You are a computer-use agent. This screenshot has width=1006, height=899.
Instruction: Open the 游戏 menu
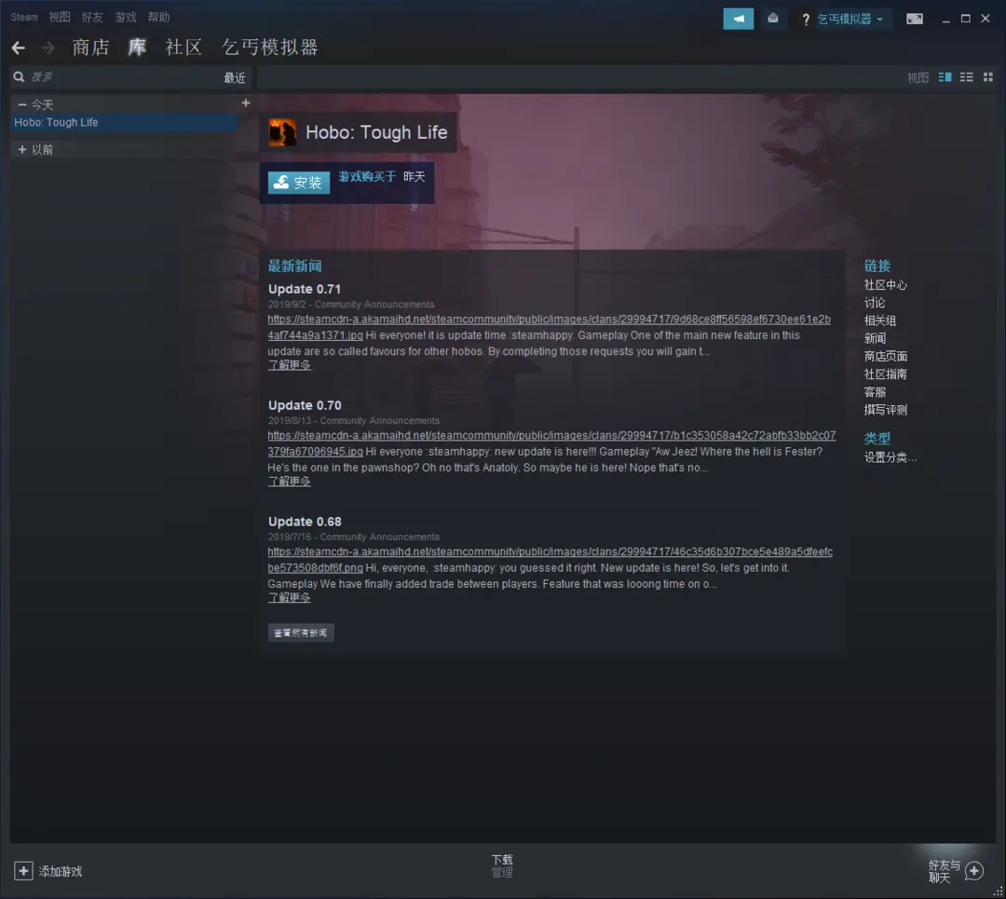(126, 18)
